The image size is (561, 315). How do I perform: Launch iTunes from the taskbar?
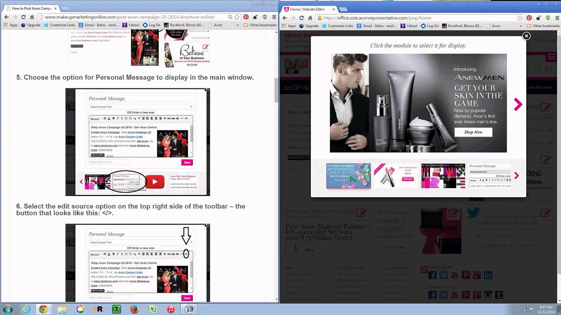point(171,309)
